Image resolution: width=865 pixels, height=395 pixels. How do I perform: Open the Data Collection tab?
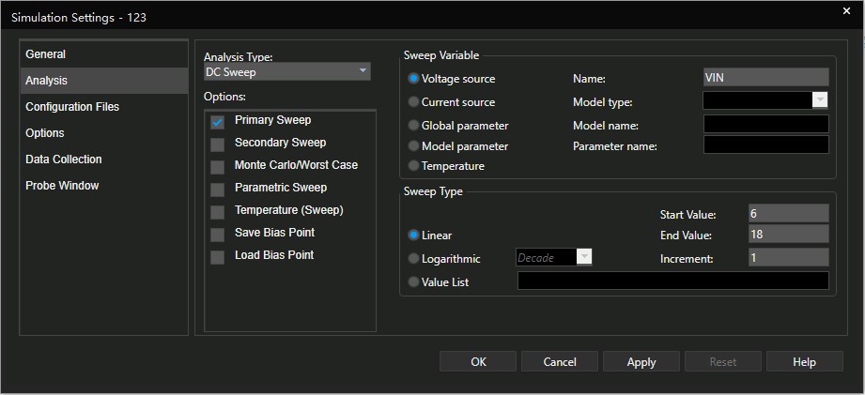pyautogui.click(x=103, y=160)
